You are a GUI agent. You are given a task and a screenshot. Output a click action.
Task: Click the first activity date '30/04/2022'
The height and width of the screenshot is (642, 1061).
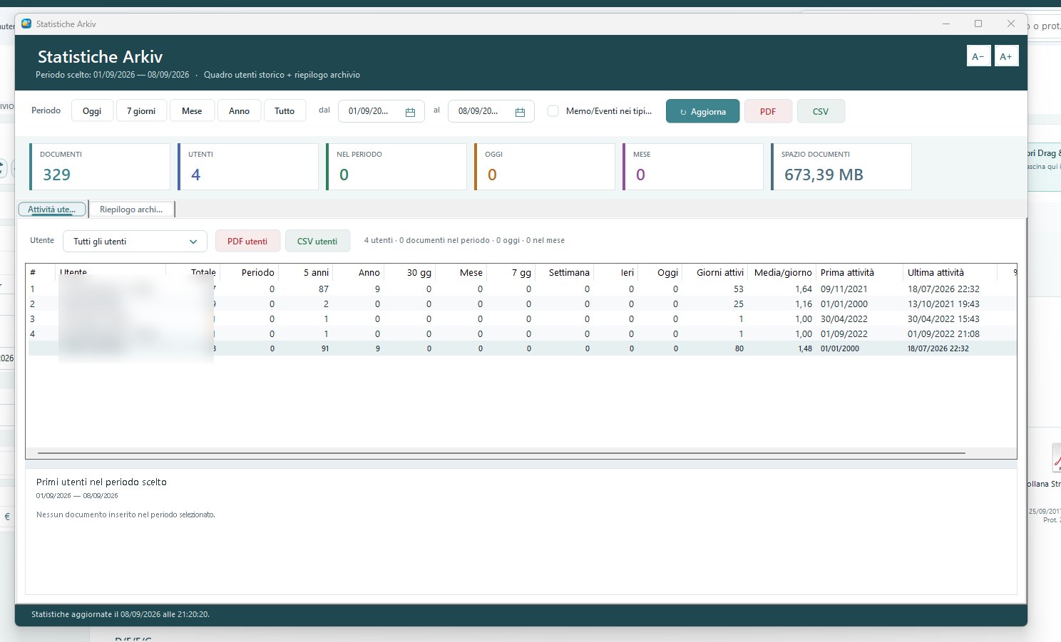[x=844, y=319]
